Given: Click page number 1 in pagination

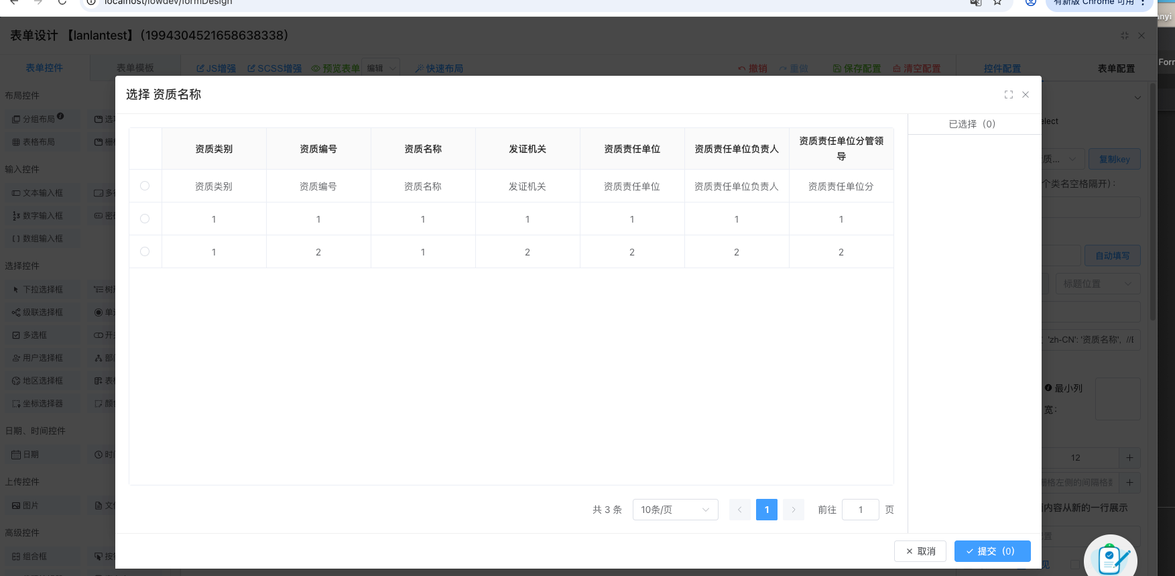Looking at the screenshot, I should pyautogui.click(x=767, y=510).
